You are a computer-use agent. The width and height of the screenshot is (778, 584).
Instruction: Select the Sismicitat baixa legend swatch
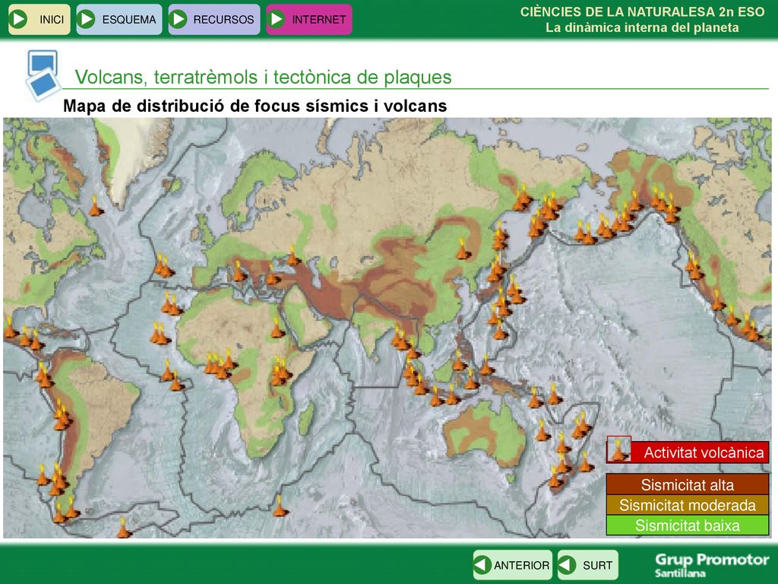pyautogui.click(x=688, y=525)
